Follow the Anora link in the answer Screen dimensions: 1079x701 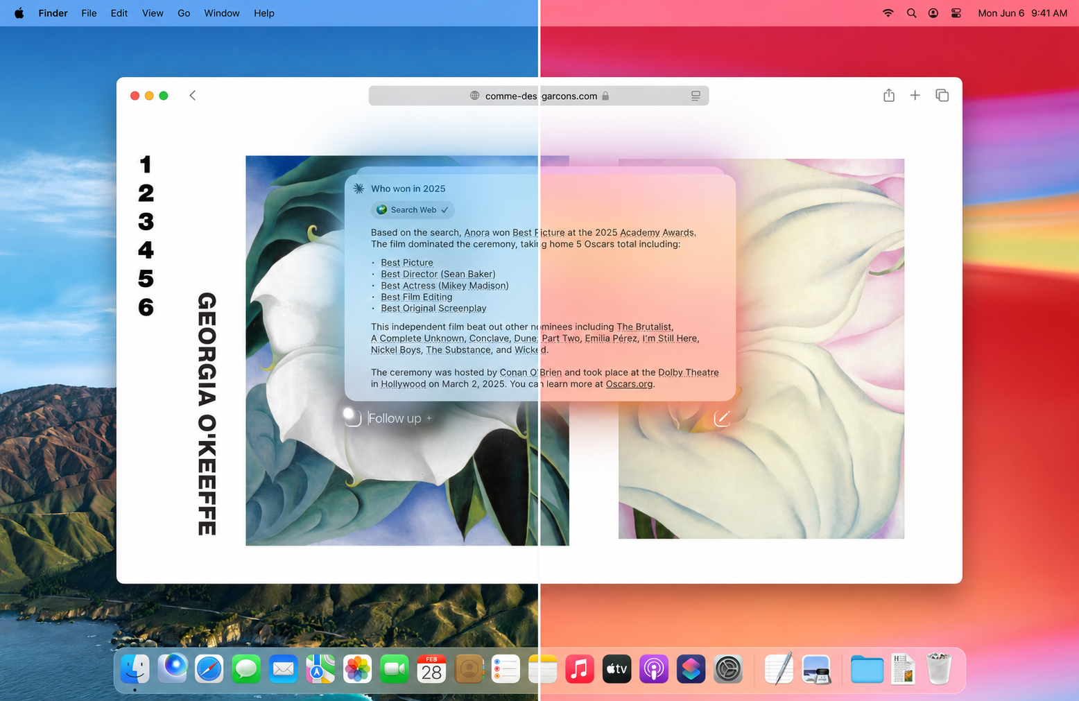click(476, 232)
